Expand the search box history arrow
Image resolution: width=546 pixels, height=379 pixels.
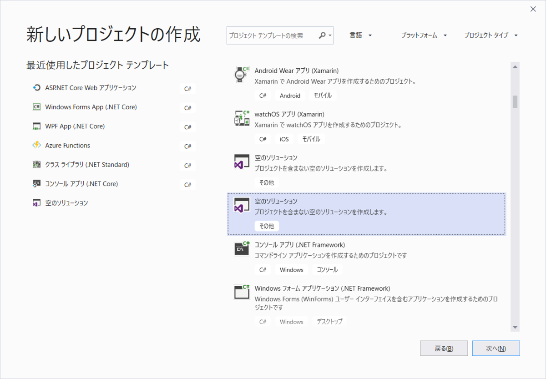329,35
